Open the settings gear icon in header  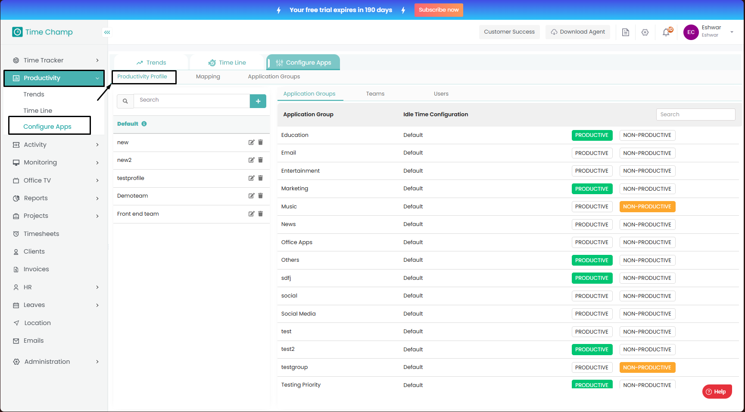(645, 32)
